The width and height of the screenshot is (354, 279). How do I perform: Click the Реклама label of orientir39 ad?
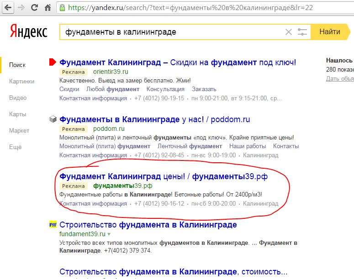74,72
